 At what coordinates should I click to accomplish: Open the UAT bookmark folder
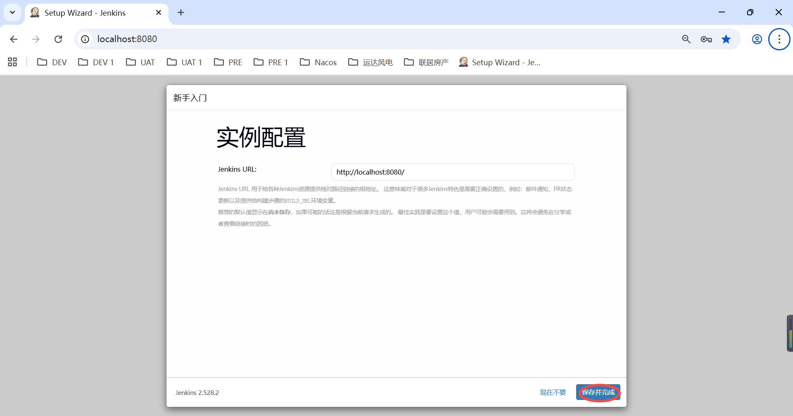(140, 62)
